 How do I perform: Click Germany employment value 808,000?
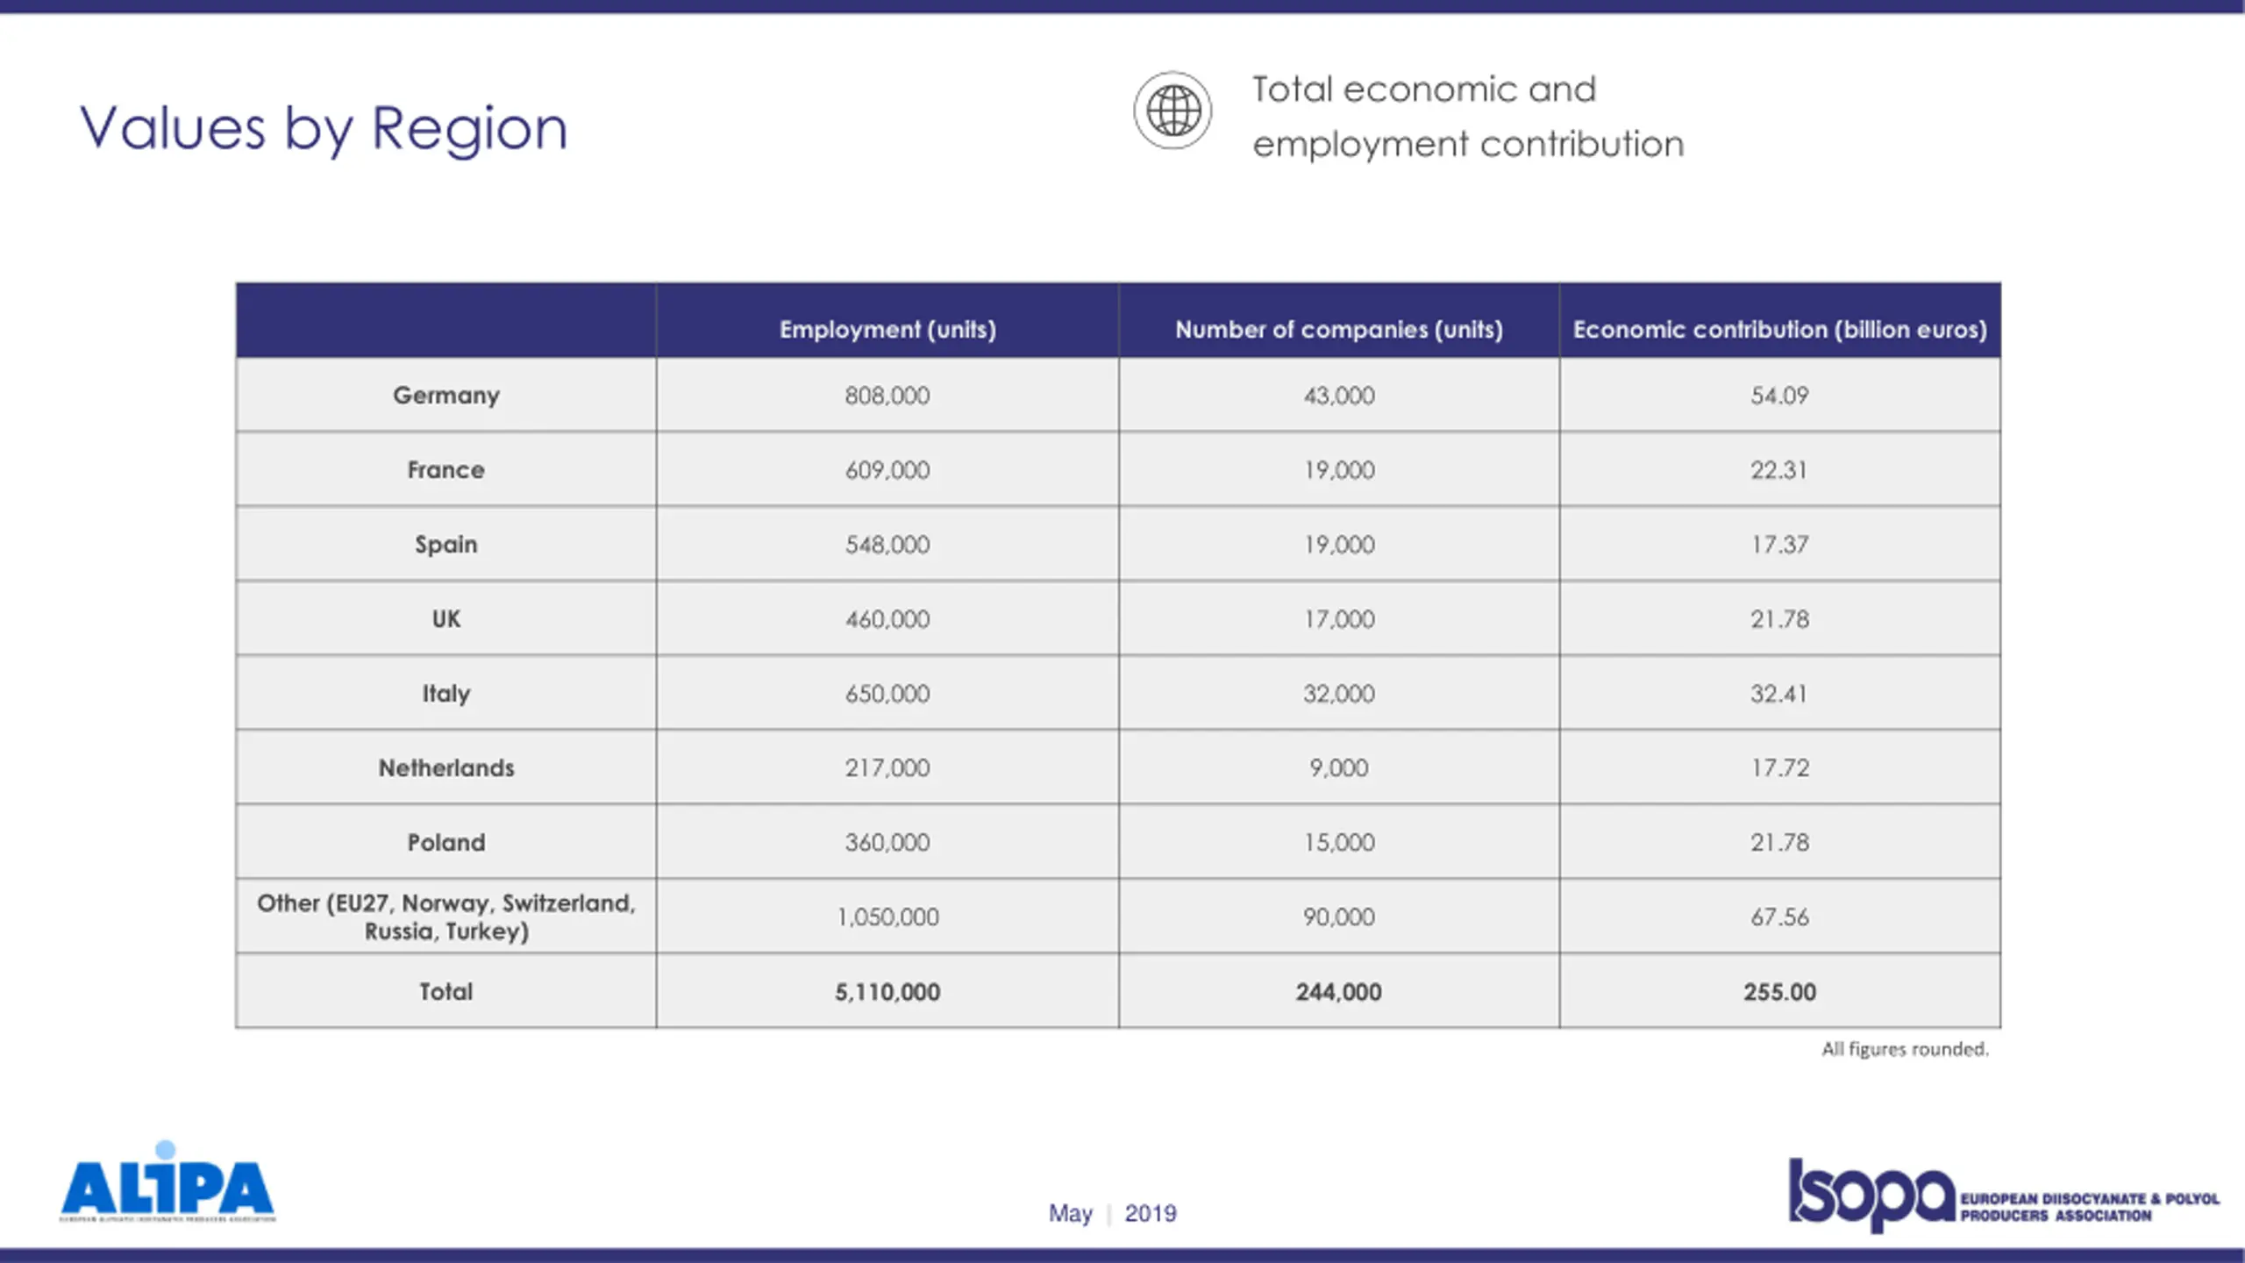[887, 396]
